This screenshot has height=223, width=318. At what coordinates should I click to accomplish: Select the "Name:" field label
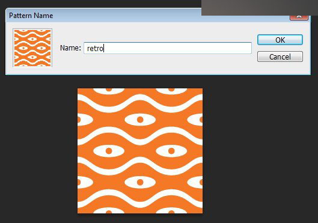coord(70,48)
